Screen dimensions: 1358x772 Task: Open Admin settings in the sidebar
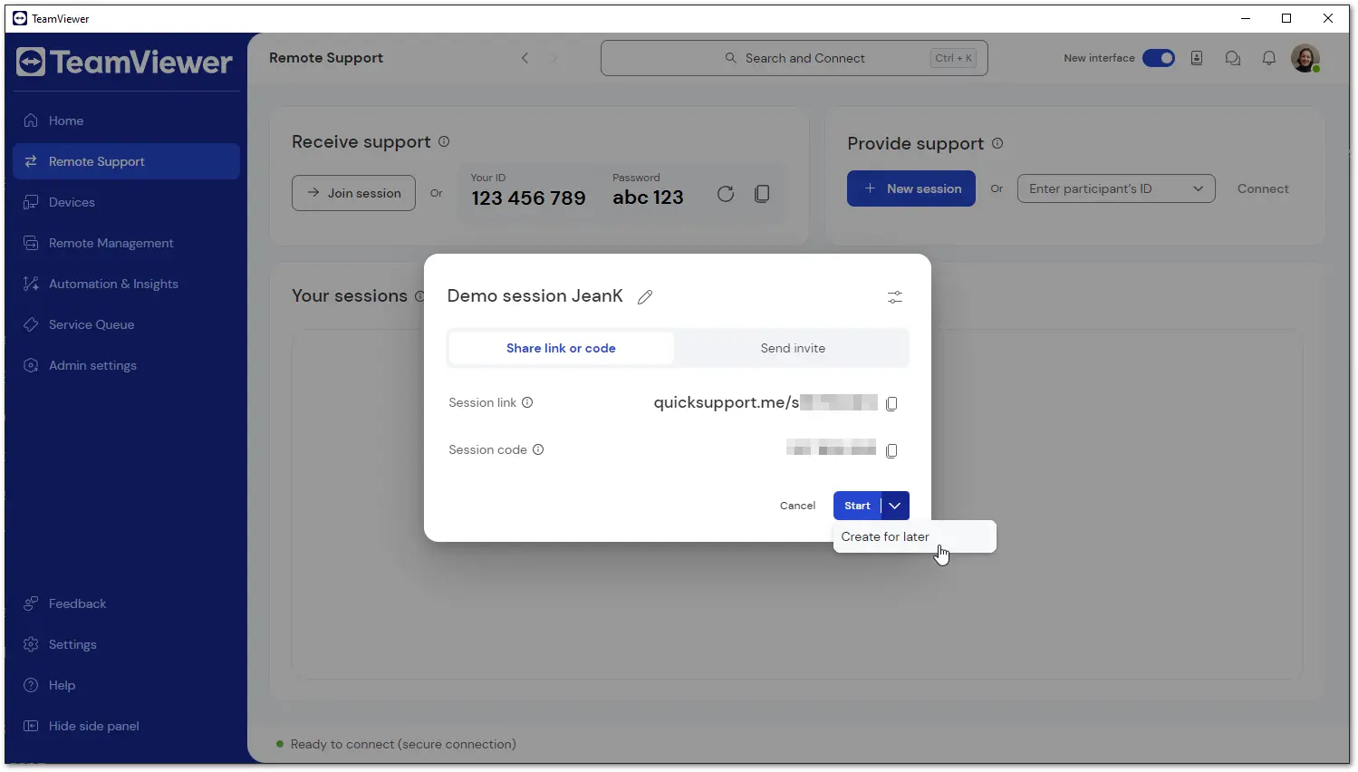click(x=127, y=365)
